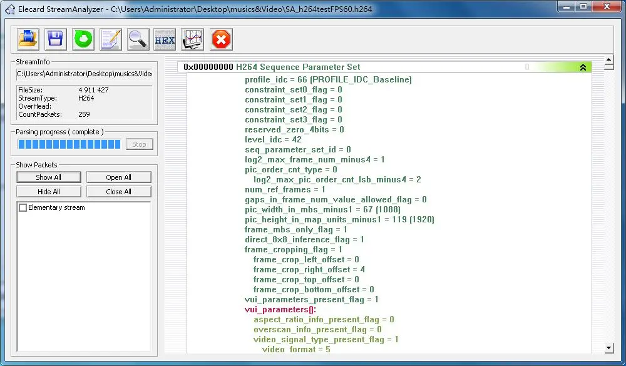Screen dimensions: 626x366
Task: Open the notepad edit icon
Action: pos(111,39)
